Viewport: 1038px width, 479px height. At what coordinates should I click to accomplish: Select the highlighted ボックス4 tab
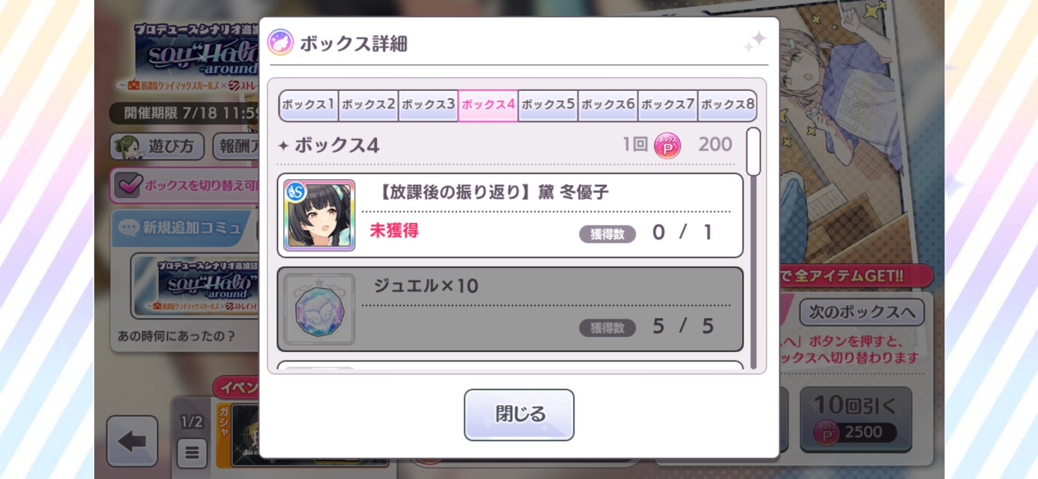click(x=488, y=105)
